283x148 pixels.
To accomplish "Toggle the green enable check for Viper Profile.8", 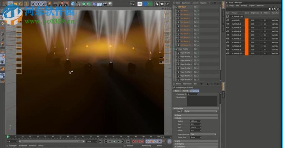I will (198, 80).
